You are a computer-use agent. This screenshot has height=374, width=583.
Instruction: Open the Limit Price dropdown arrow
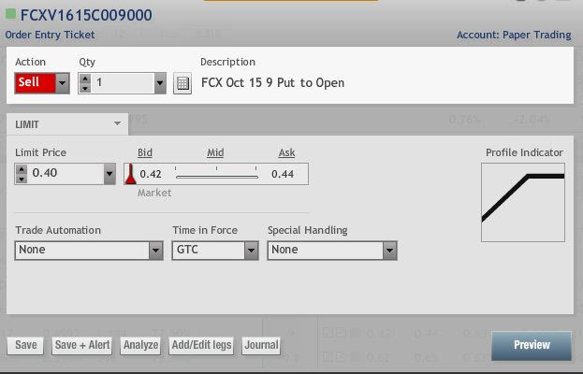coord(109,174)
